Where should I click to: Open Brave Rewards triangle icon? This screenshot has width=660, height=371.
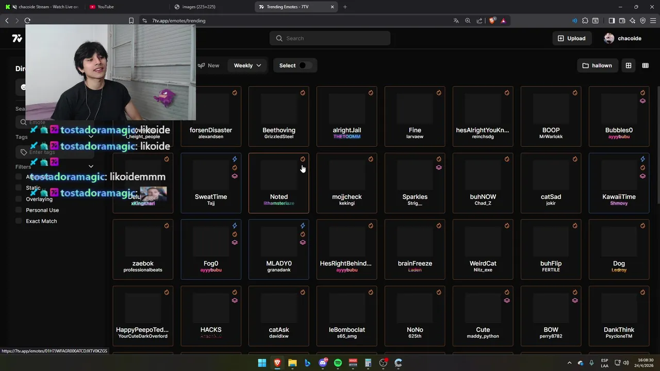[x=503, y=21]
